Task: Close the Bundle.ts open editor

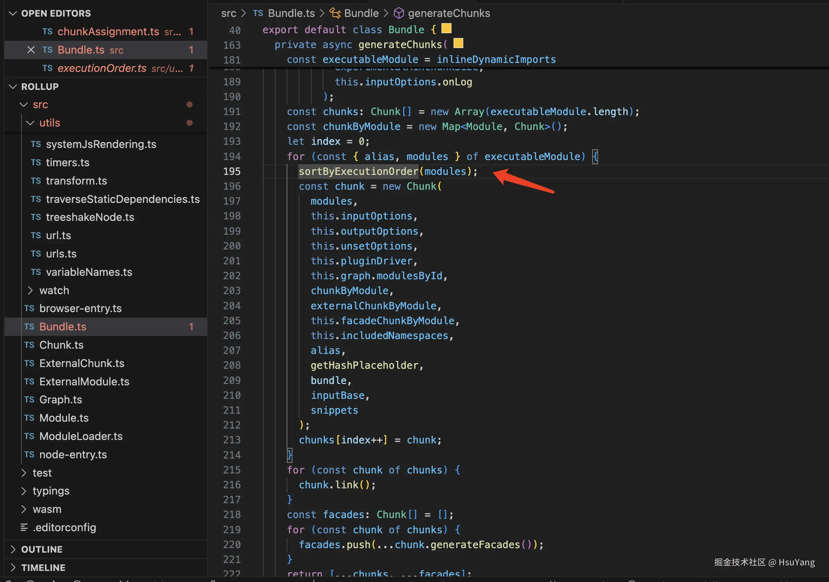Action: click(31, 50)
